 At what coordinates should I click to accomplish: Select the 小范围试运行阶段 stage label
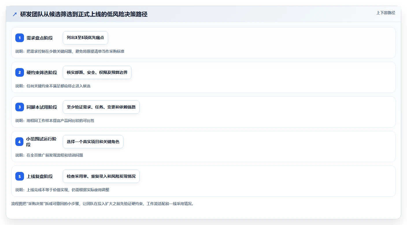42,142
